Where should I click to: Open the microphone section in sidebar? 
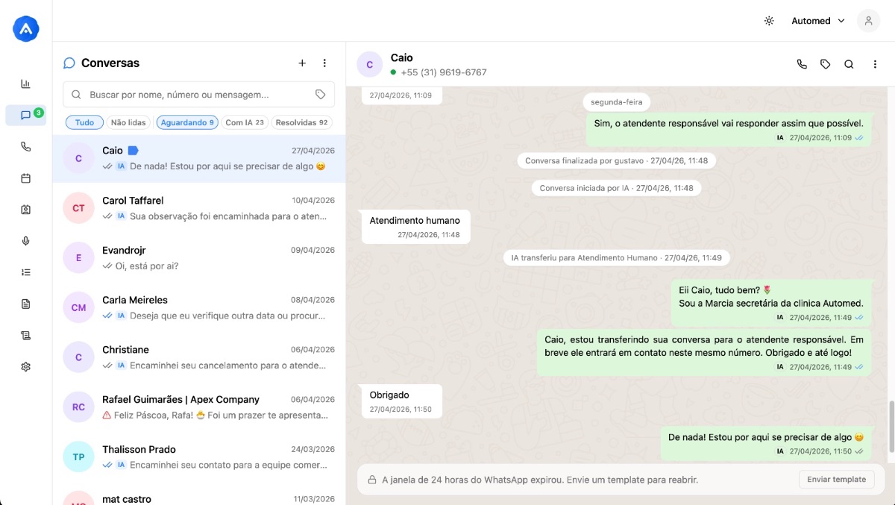pyautogui.click(x=26, y=241)
